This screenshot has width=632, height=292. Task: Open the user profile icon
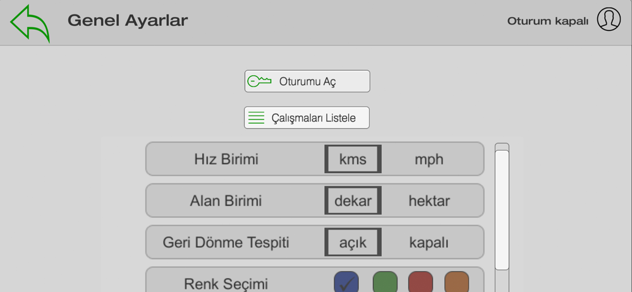pos(609,20)
